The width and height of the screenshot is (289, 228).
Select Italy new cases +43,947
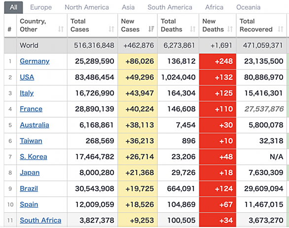140,93
